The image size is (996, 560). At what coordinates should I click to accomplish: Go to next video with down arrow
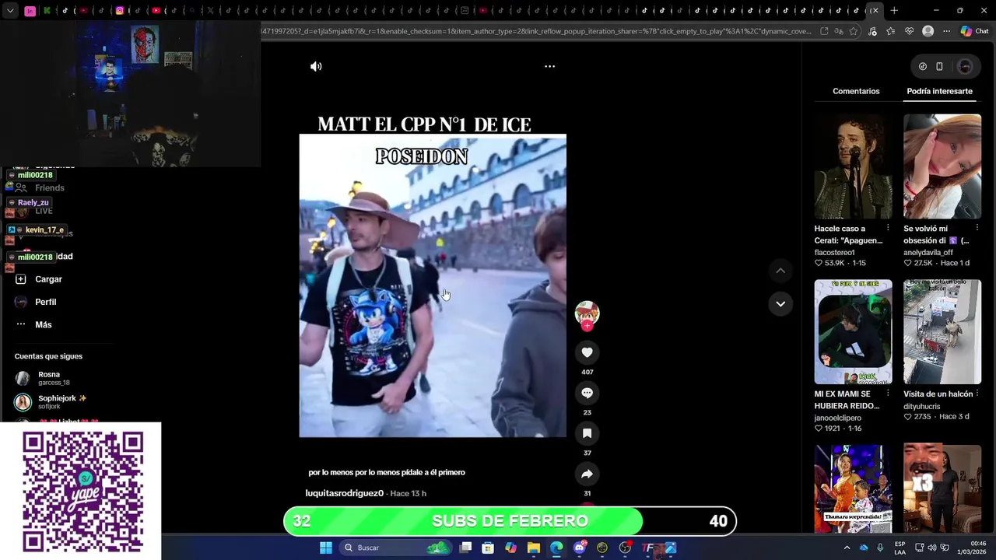point(780,303)
